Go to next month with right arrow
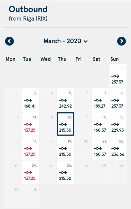 121,41
